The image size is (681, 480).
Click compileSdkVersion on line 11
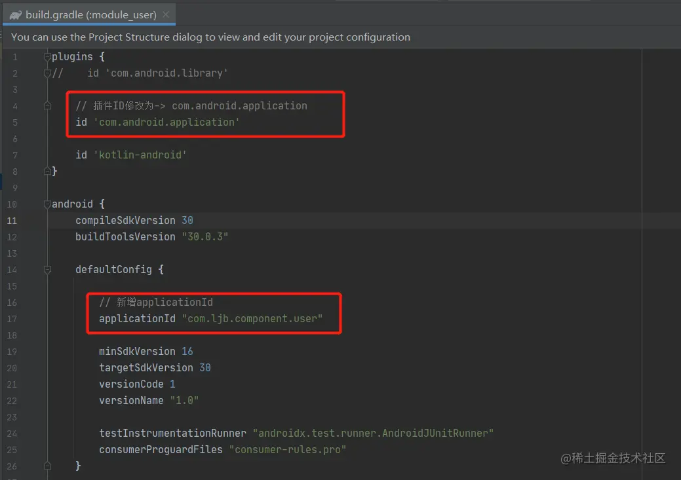tap(125, 221)
